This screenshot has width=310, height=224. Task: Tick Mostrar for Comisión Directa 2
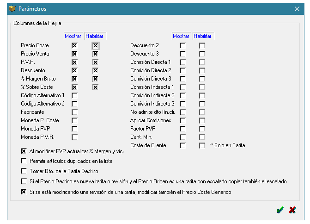[x=182, y=70]
